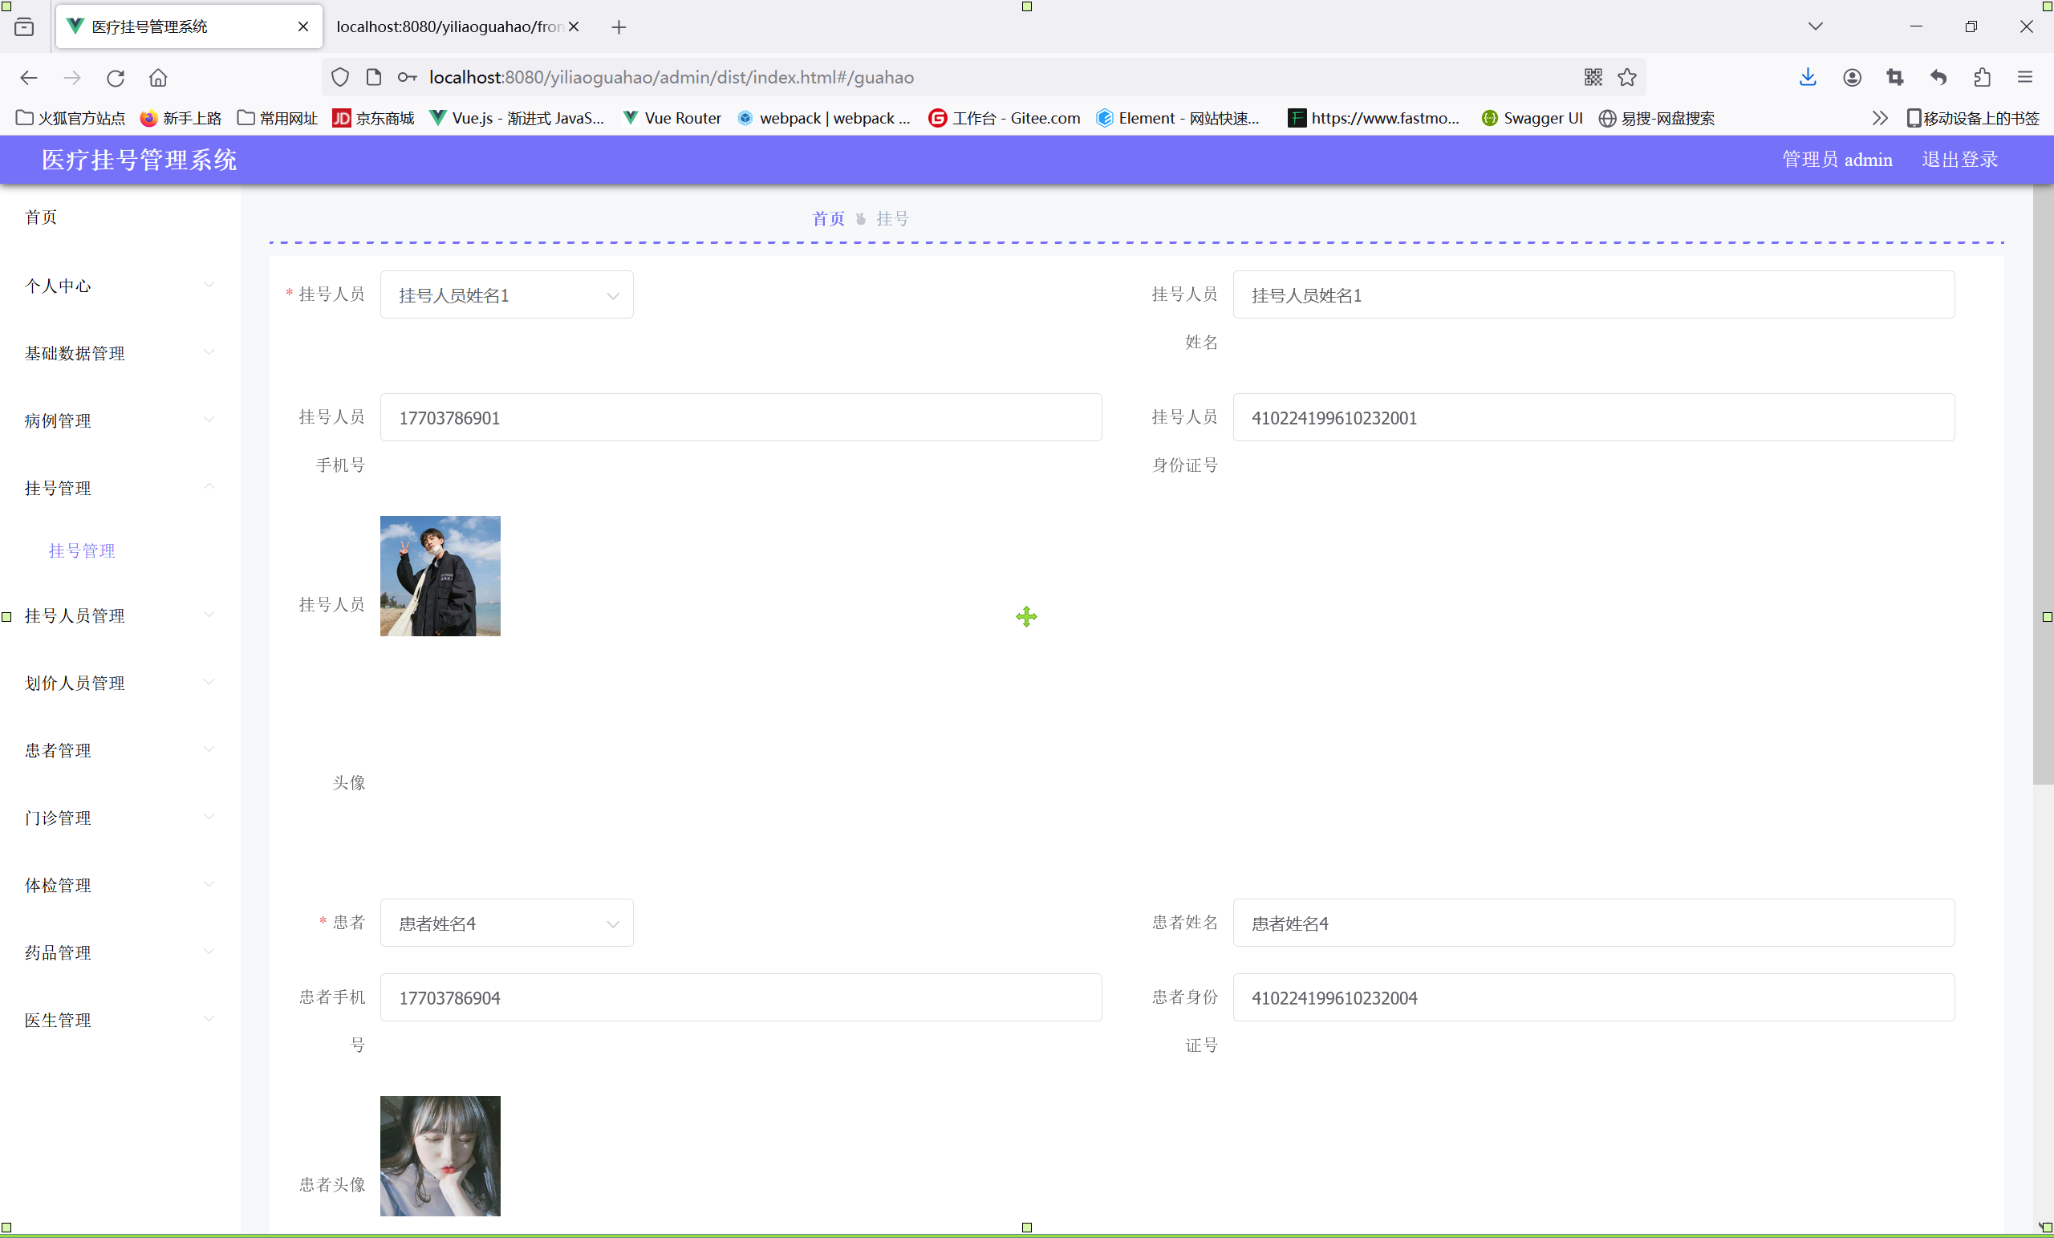Click the 退出登录 logout link
Screen dimensions: 2054x1238
click(1959, 160)
